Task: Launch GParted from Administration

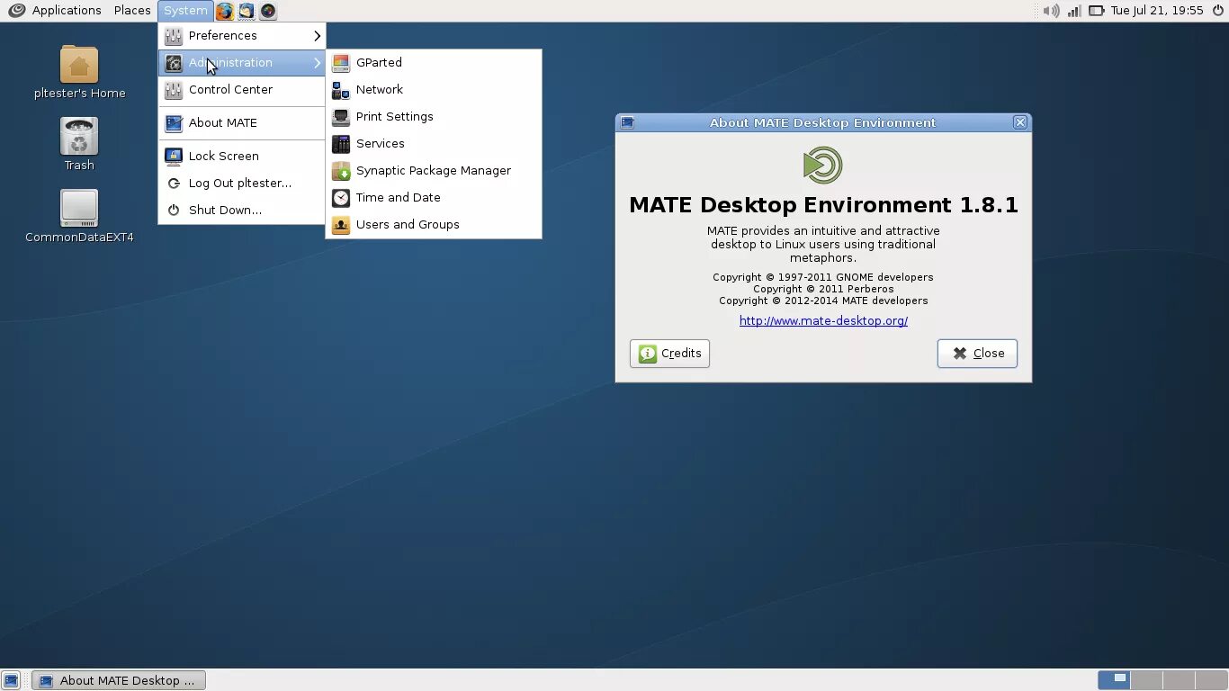Action: point(434,63)
